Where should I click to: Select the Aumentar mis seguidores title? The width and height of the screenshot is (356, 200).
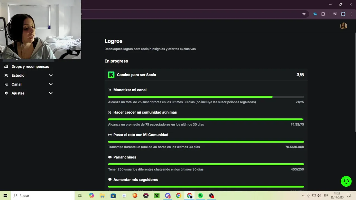point(136,180)
